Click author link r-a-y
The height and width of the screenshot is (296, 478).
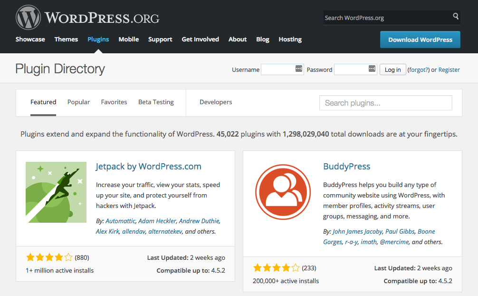click(x=351, y=242)
